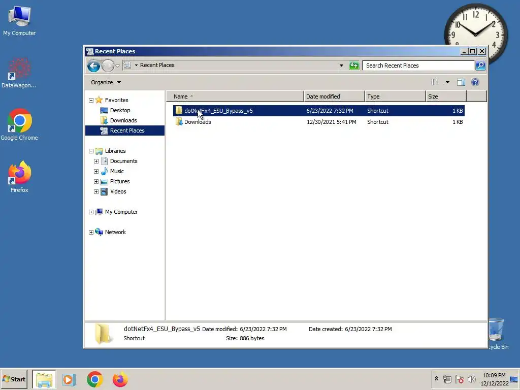
Task: Show hidden tray icons arrow
Action: point(436,379)
